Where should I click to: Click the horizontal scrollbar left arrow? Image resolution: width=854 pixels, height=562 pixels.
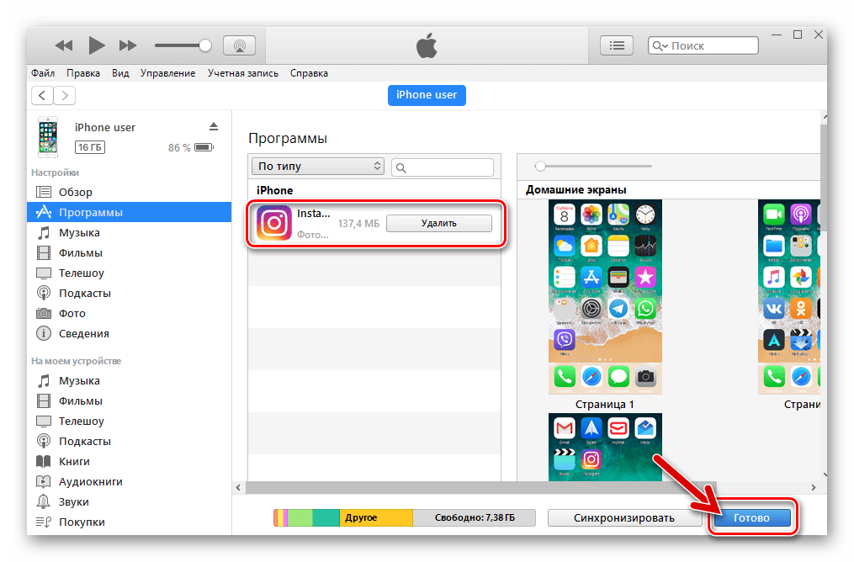tap(238, 487)
